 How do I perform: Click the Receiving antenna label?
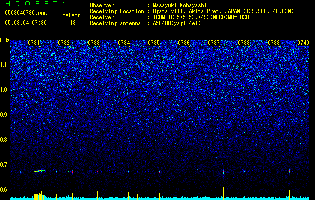115,23
